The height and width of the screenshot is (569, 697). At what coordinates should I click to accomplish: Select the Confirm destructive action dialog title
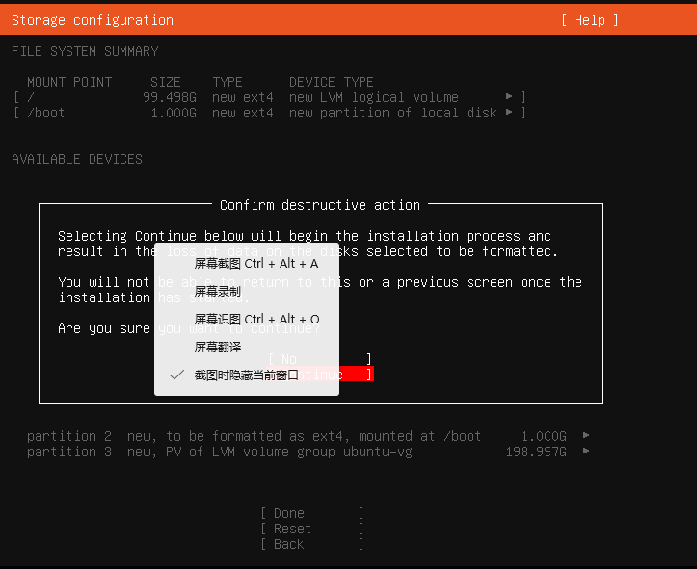320,205
